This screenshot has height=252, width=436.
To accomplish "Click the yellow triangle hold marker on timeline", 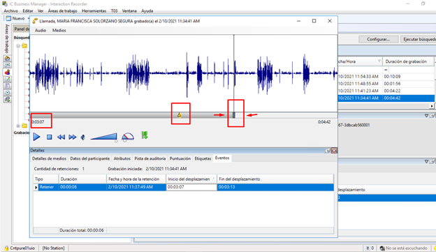I will pyautogui.click(x=180, y=114).
